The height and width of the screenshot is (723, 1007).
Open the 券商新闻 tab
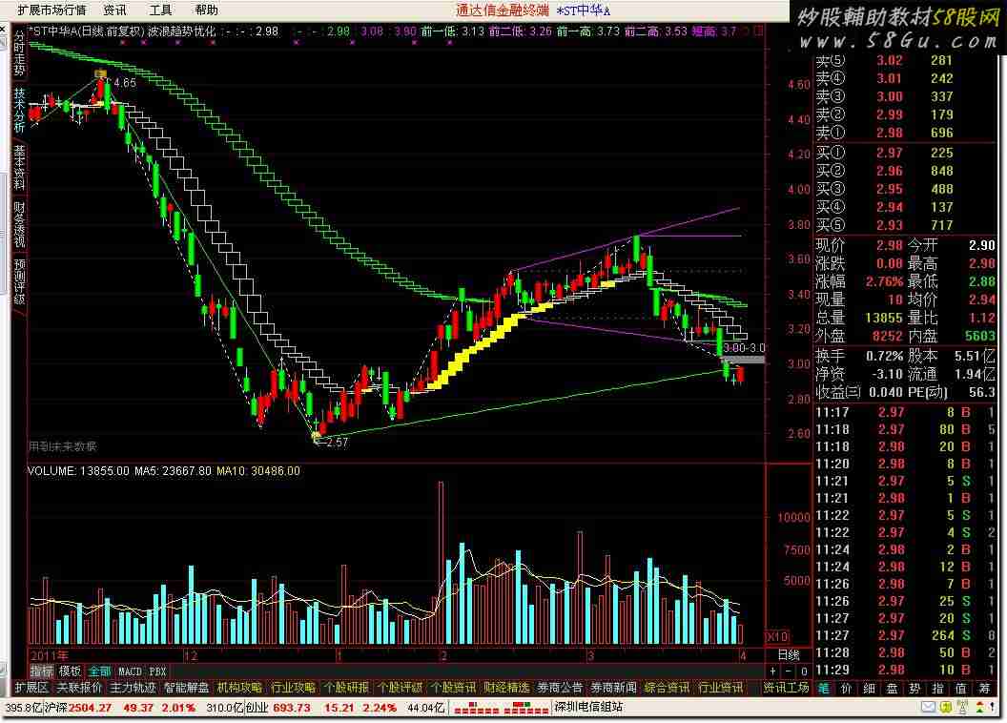pyautogui.click(x=613, y=688)
